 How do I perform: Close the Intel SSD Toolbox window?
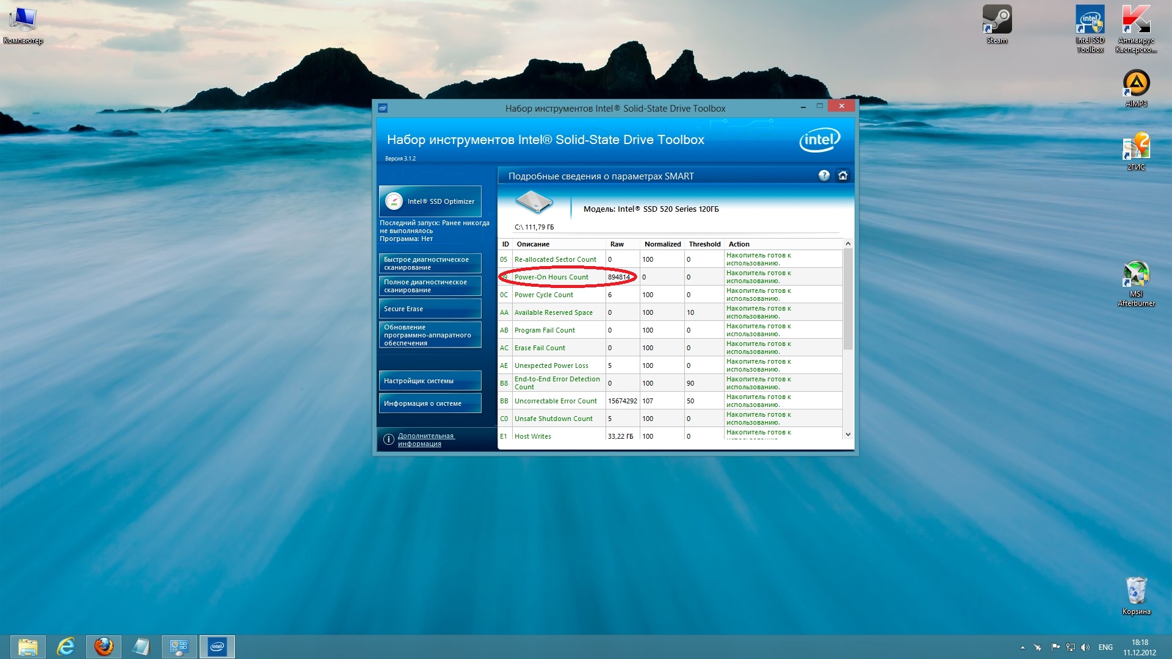842,106
